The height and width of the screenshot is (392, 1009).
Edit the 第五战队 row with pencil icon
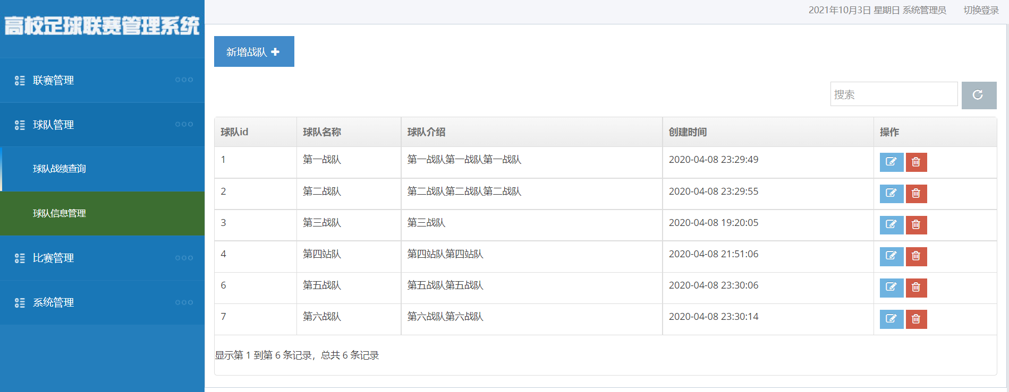pos(892,288)
